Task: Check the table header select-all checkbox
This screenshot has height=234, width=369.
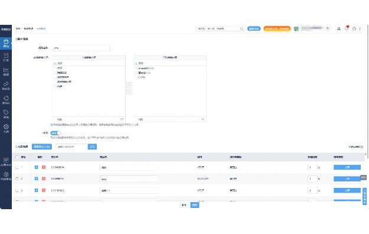Action: [17, 157]
